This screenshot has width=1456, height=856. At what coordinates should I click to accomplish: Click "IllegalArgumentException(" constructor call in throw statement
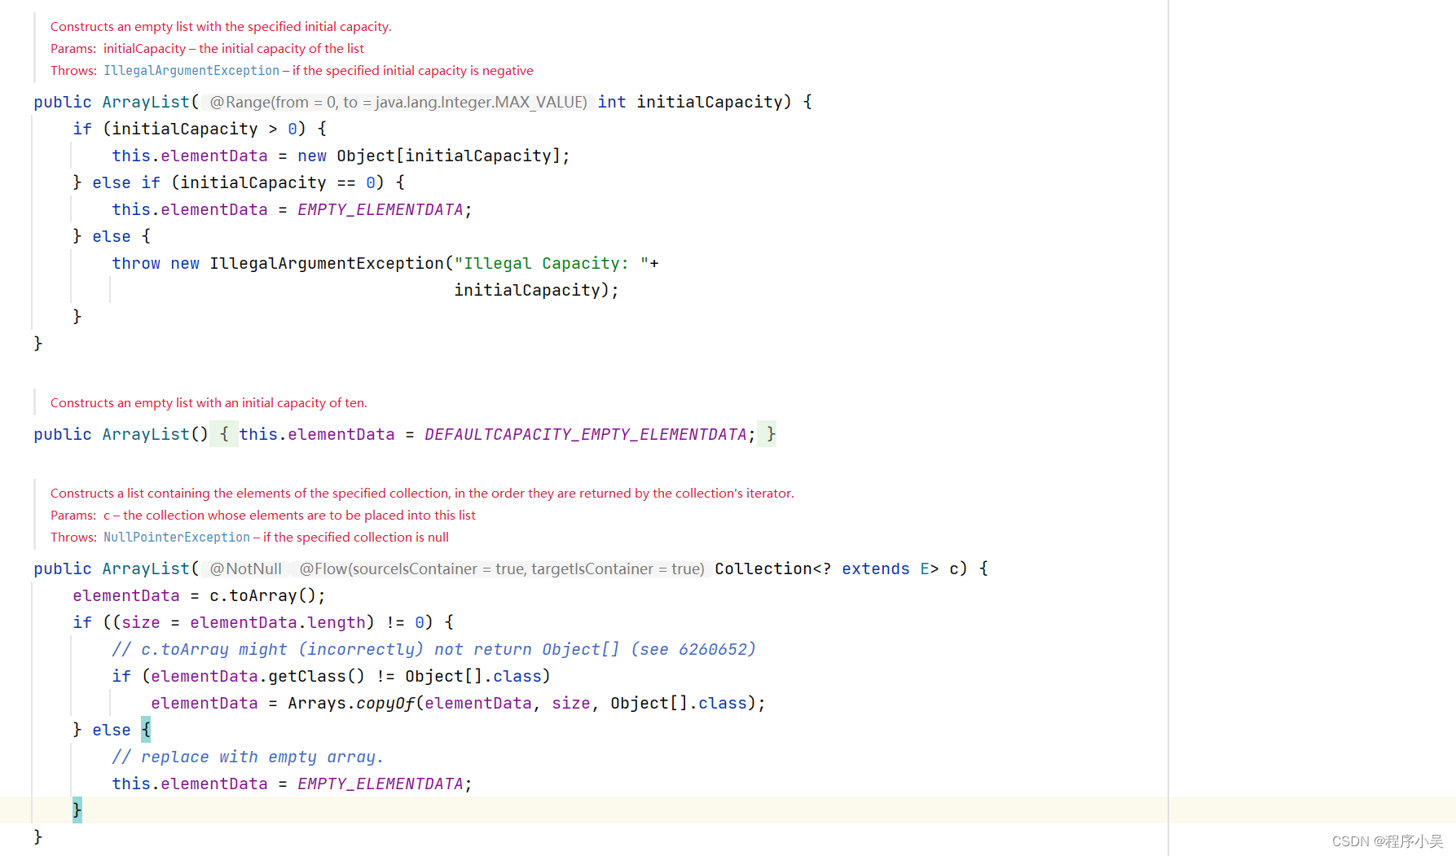click(x=332, y=263)
